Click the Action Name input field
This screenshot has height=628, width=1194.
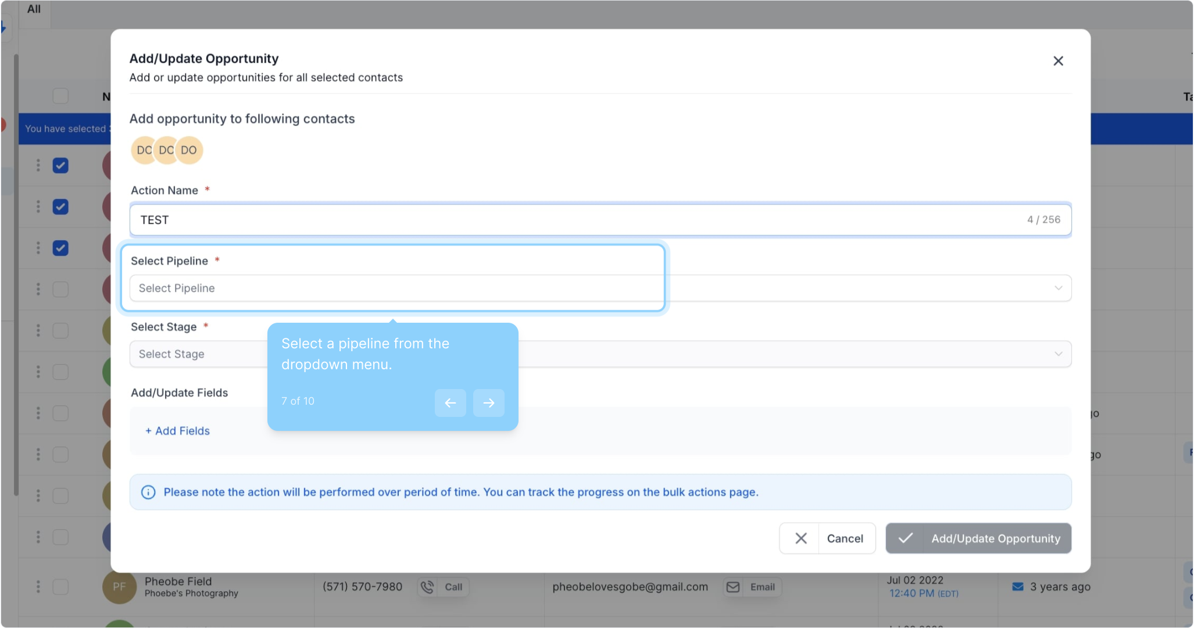[x=581, y=220]
